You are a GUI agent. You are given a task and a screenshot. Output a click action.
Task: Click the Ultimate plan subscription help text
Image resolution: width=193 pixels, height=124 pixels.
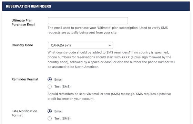tap(108, 30)
